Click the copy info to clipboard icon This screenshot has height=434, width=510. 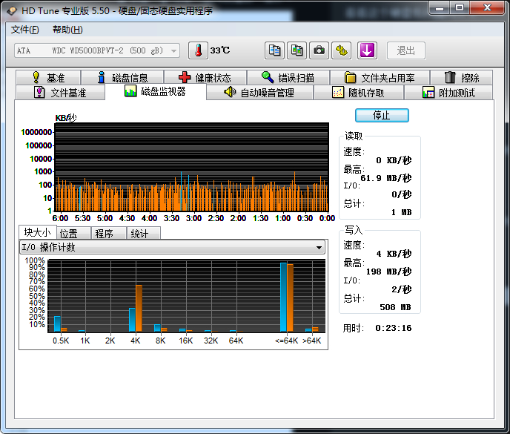pos(274,50)
